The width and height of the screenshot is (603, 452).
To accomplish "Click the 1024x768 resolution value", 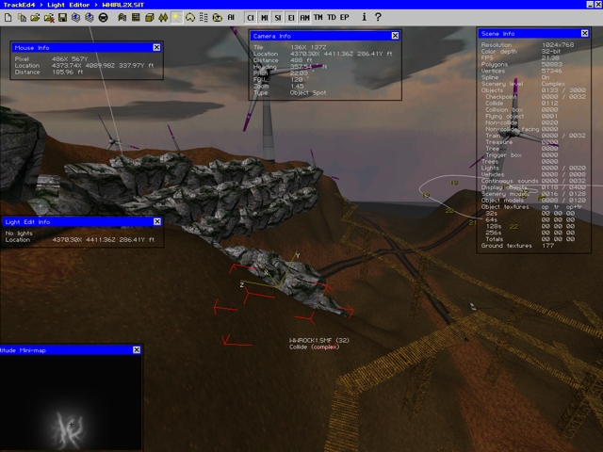I will [558, 44].
